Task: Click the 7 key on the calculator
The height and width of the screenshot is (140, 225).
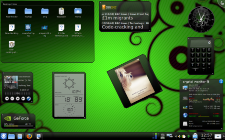Action: pyautogui.click(x=193, y=55)
